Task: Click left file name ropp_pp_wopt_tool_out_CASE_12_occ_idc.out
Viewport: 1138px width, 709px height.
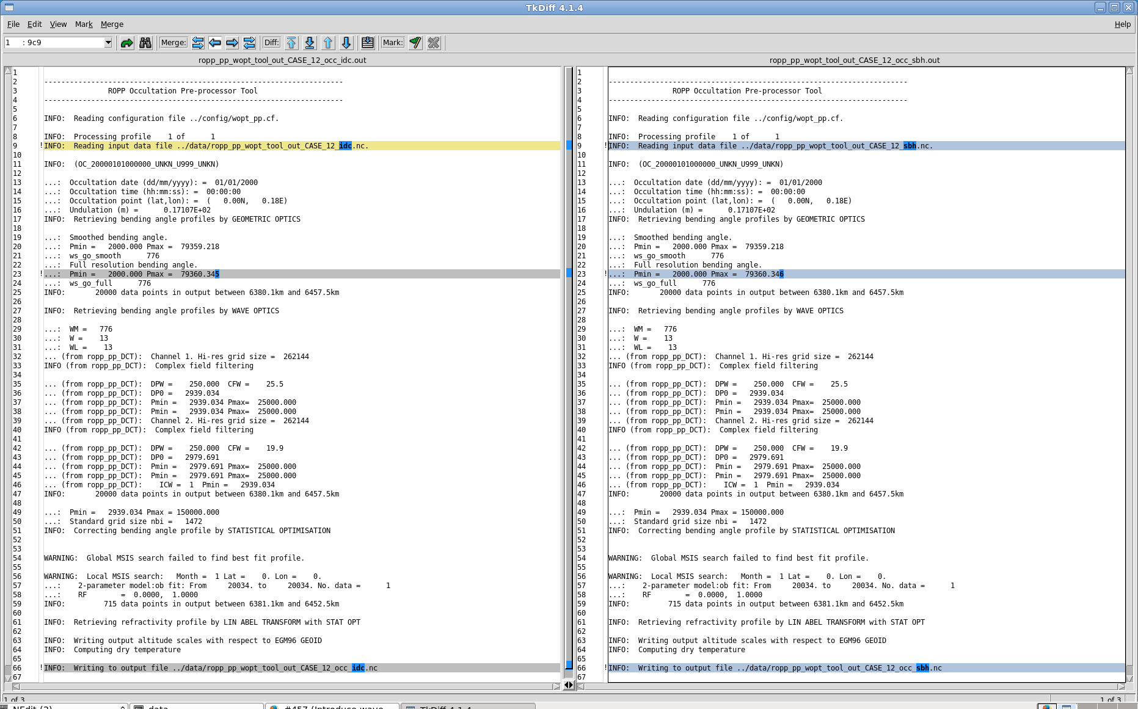Action: (282, 60)
